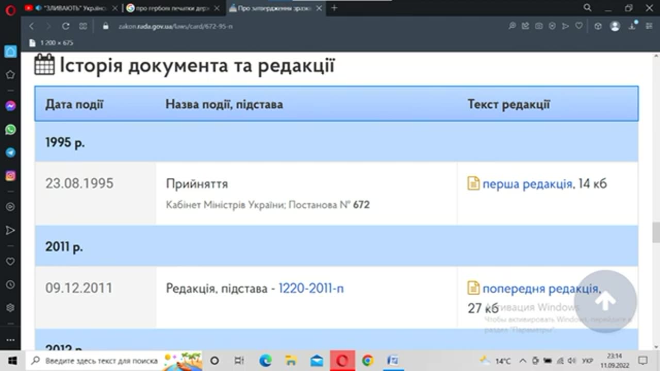660x371 pixels.
Task: Click the 'Дата події' column header
Action: click(74, 105)
